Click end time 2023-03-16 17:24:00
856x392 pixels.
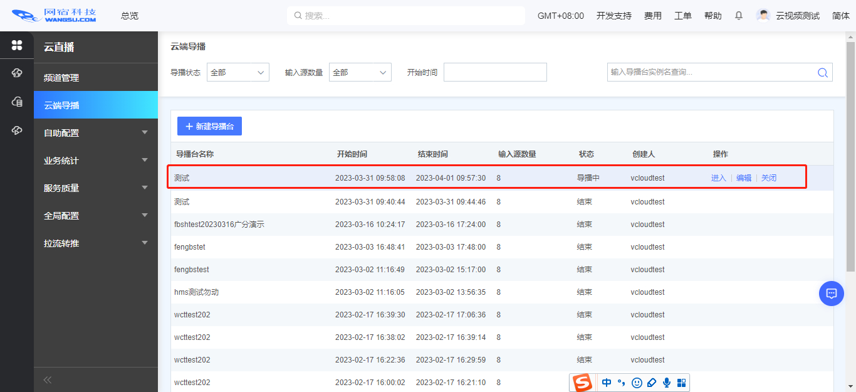(451, 225)
